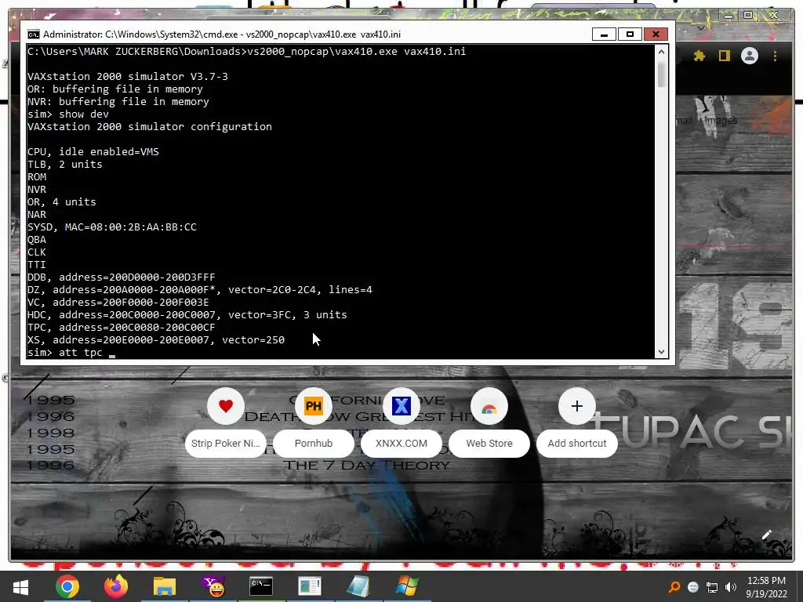
Task: Open the Web Store shortcut icon
Action: pos(489,407)
